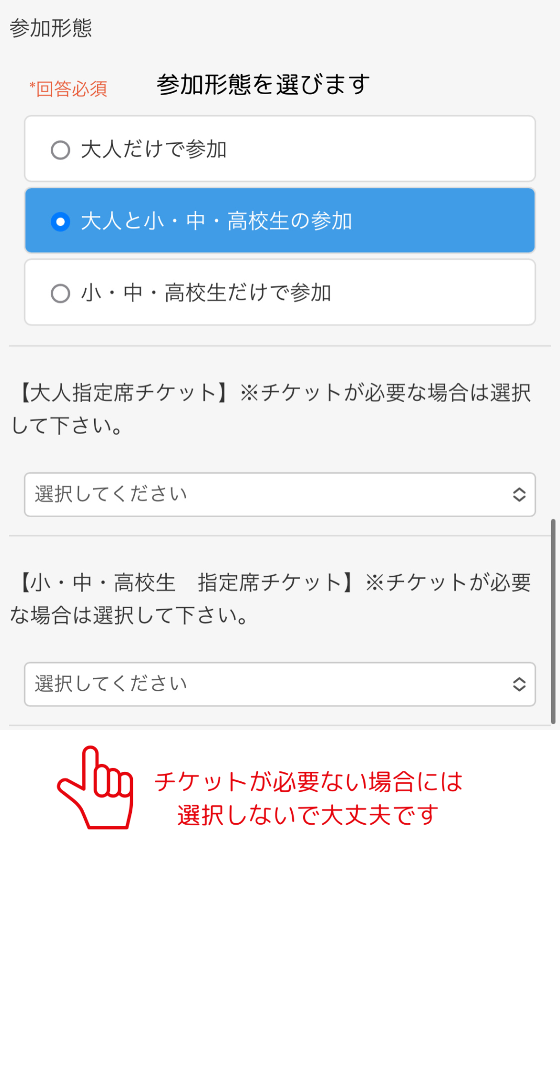
Task: Click the 選択してください placeholder in the adult ticket field
Action: pos(111,494)
